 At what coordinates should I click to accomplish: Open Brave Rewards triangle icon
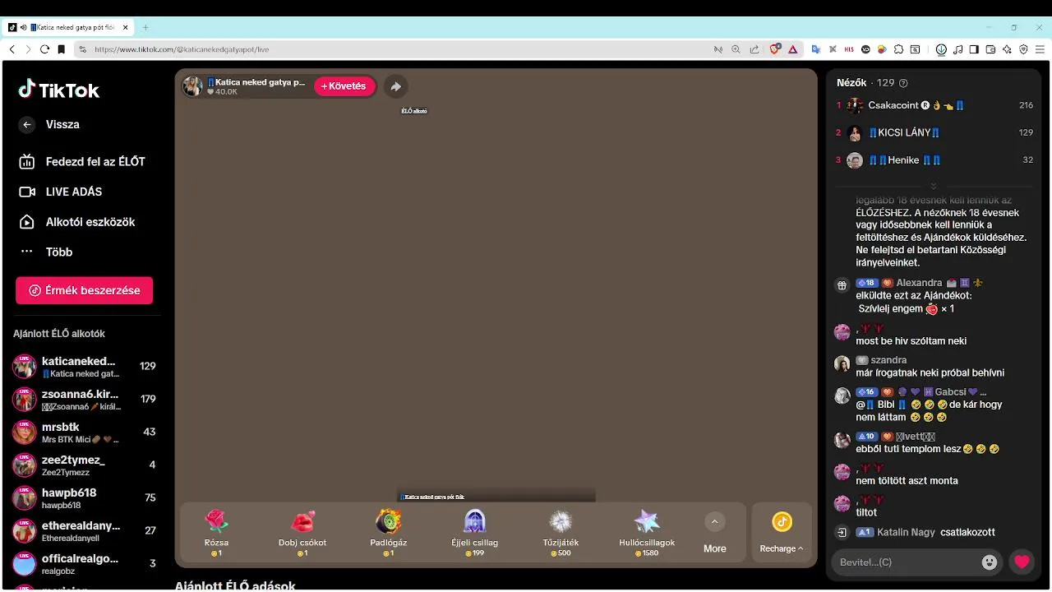793,49
